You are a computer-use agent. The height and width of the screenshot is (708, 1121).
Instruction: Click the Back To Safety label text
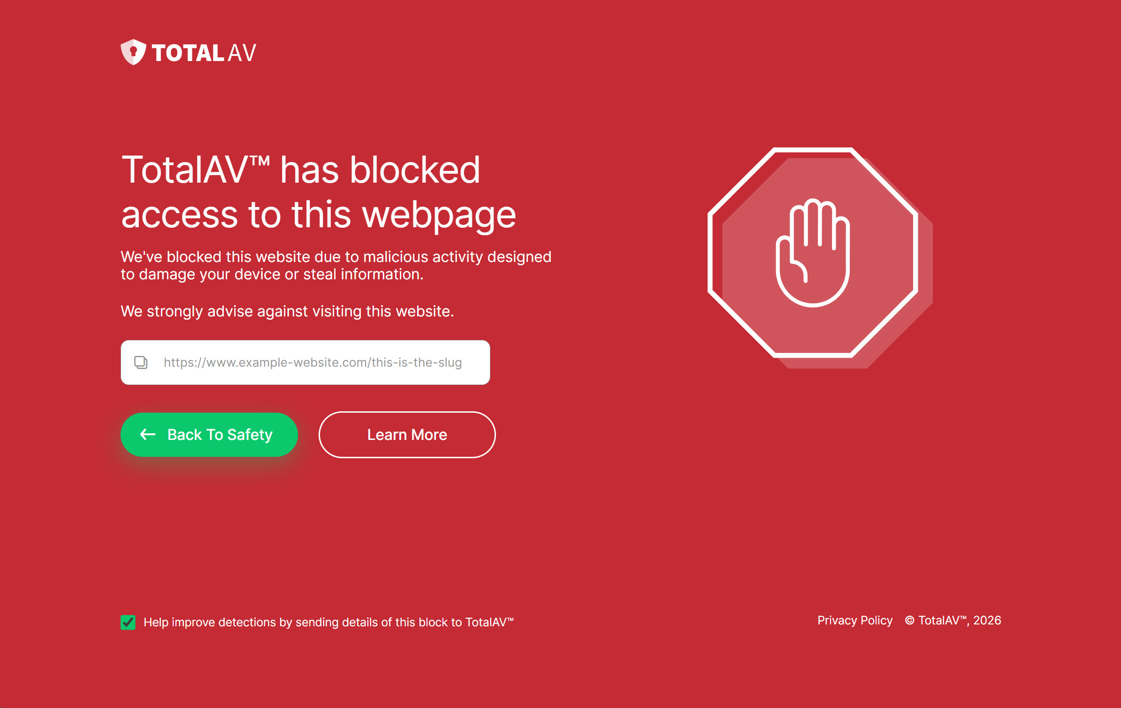tap(220, 435)
